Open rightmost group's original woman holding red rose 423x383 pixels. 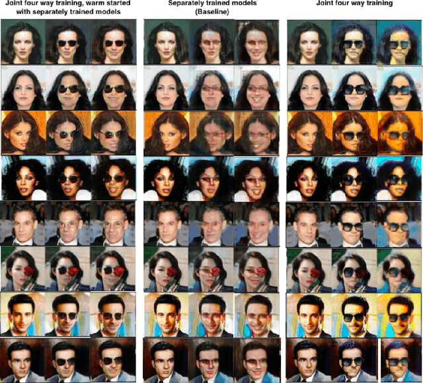309,270
